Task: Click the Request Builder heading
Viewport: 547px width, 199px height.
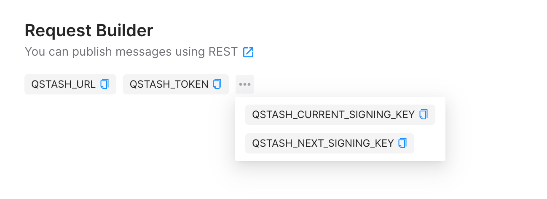Action: [x=89, y=30]
